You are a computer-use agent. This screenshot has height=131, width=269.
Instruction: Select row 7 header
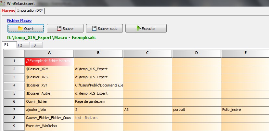[x=14, y=110]
